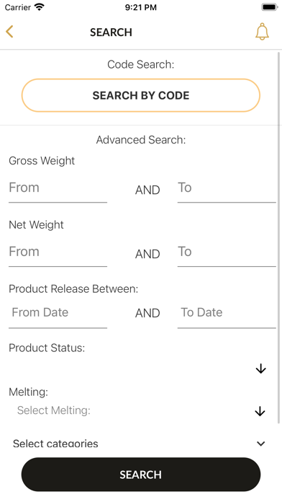Expand the Select categories chevron
Screen dimensions: 282x502
coord(261,444)
